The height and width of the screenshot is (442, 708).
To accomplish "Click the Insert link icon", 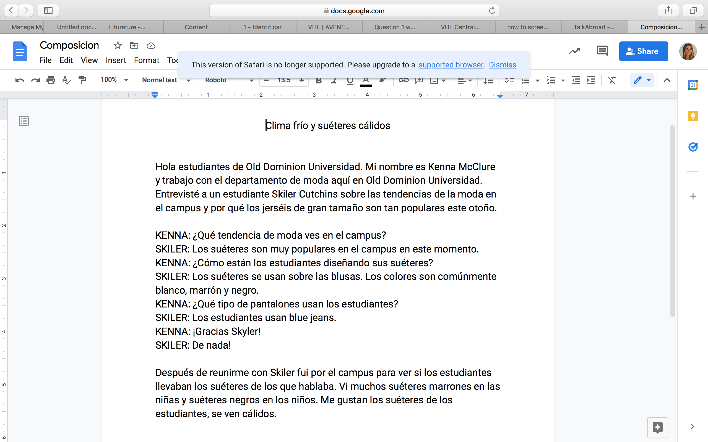I will tap(404, 80).
